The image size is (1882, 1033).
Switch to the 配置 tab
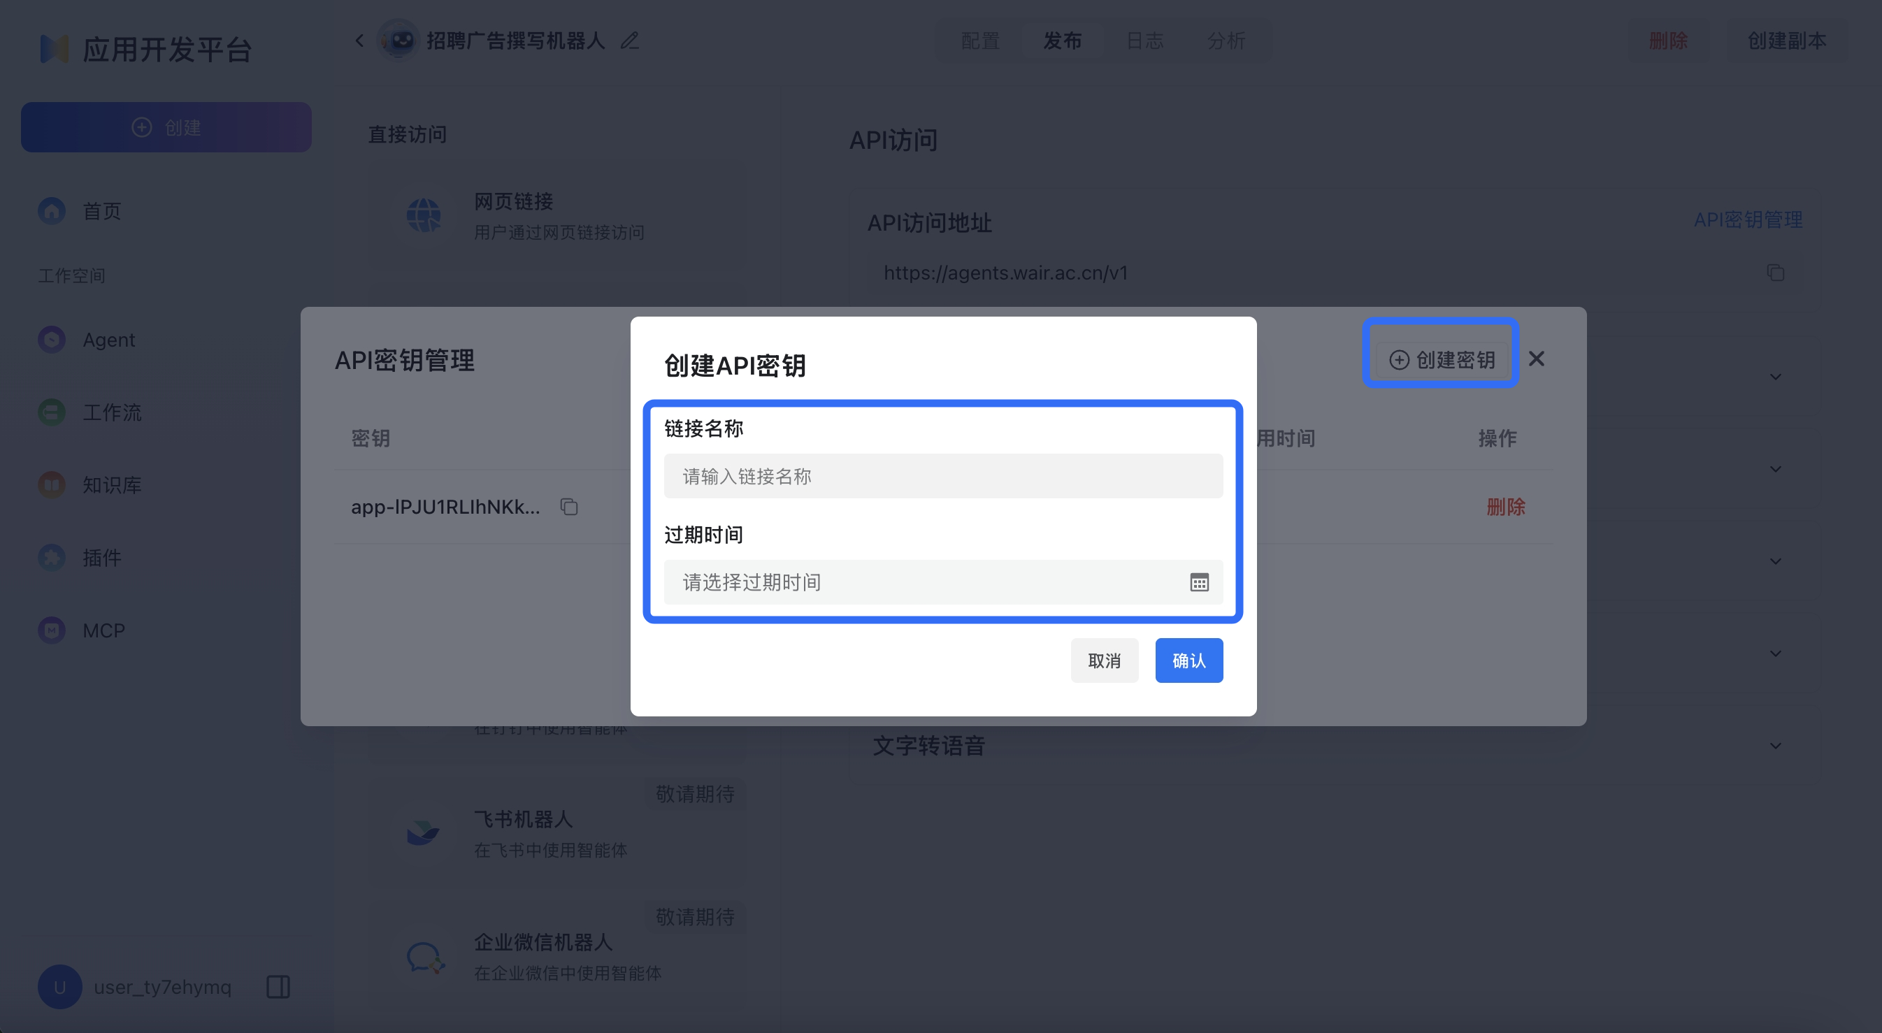coord(979,41)
